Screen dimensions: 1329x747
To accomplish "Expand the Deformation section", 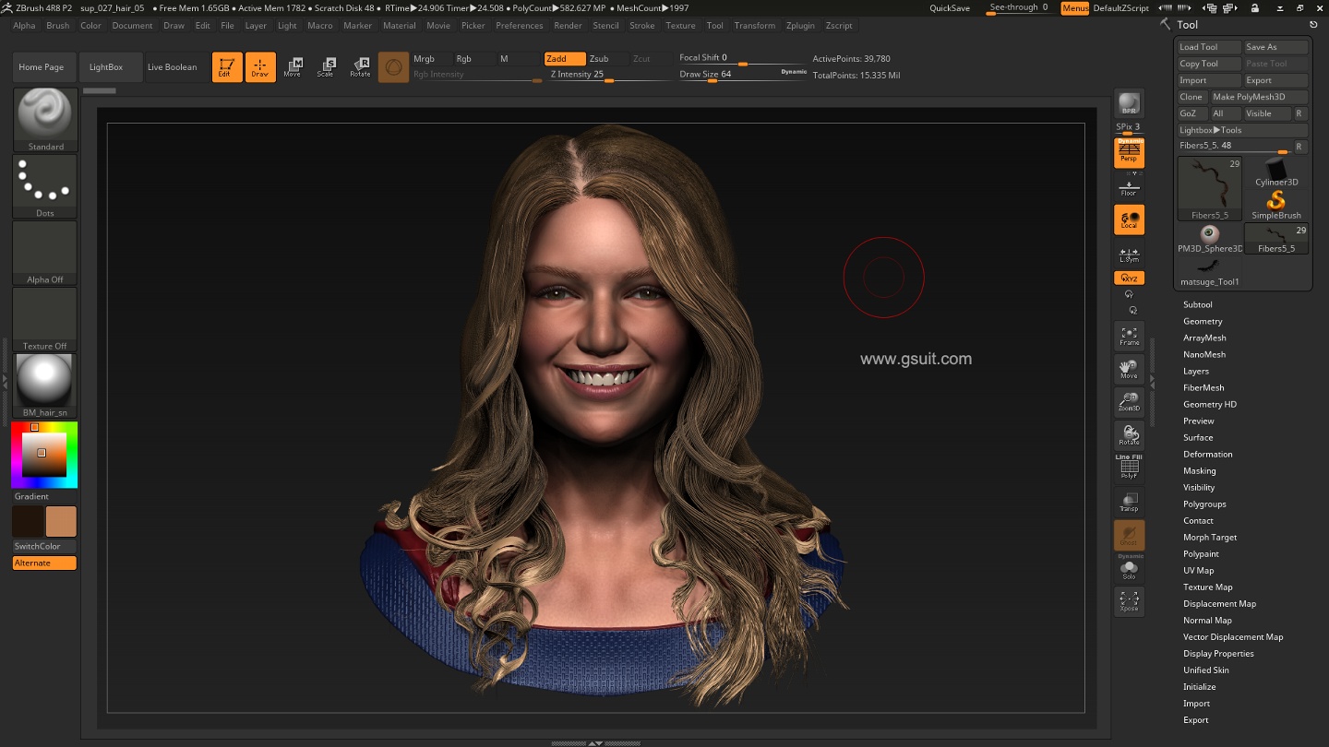I will 1208,454.
